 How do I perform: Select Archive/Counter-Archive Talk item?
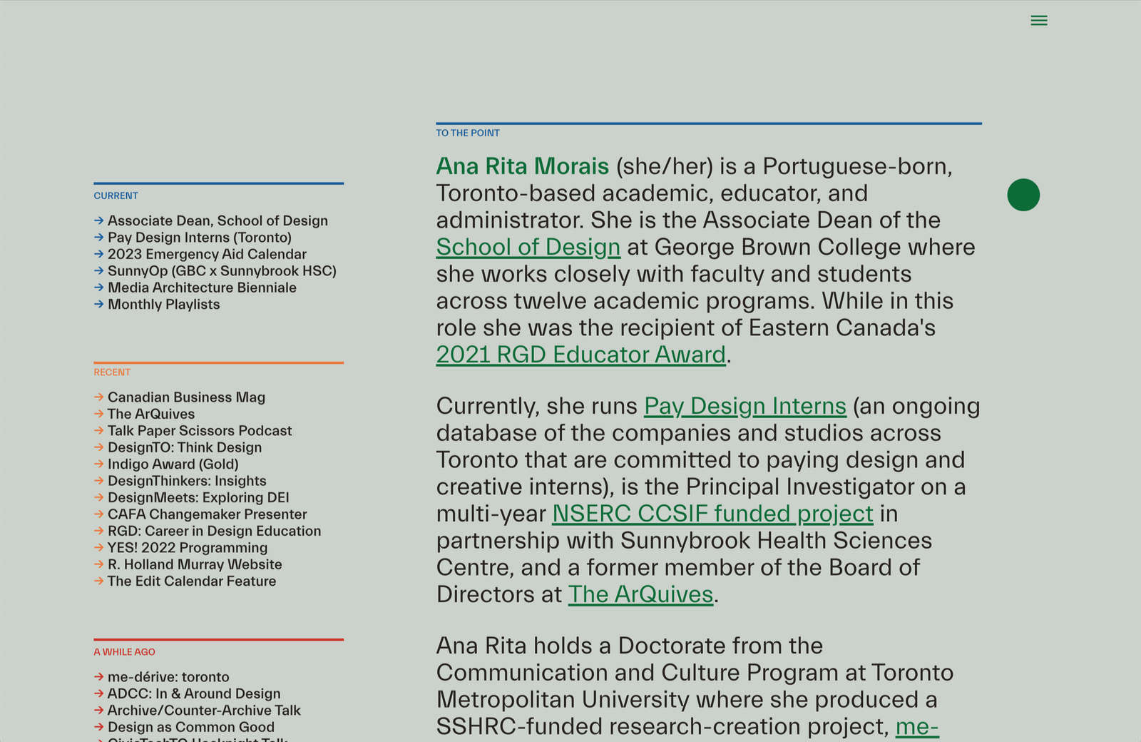coord(204,711)
